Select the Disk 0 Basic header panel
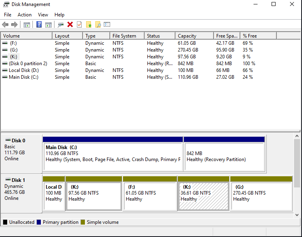Image resolution: width=302 pixels, height=237 pixels. pyautogui.click(x=21, y=153)
